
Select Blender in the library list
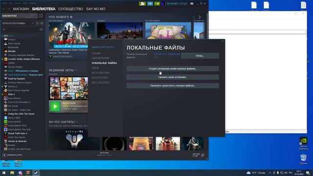point(12,51)
